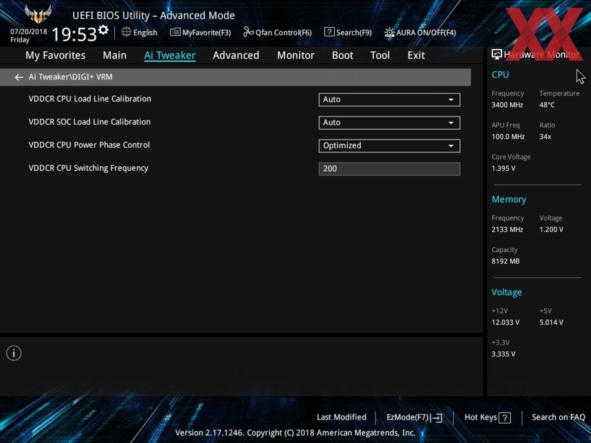
Task: Click the 34x ratio value
Action: pyautogui.click(x=545, y=136)
